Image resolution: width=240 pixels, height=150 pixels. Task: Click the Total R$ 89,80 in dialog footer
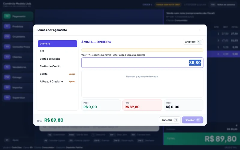pyautogui.click(x=50, y=120)
